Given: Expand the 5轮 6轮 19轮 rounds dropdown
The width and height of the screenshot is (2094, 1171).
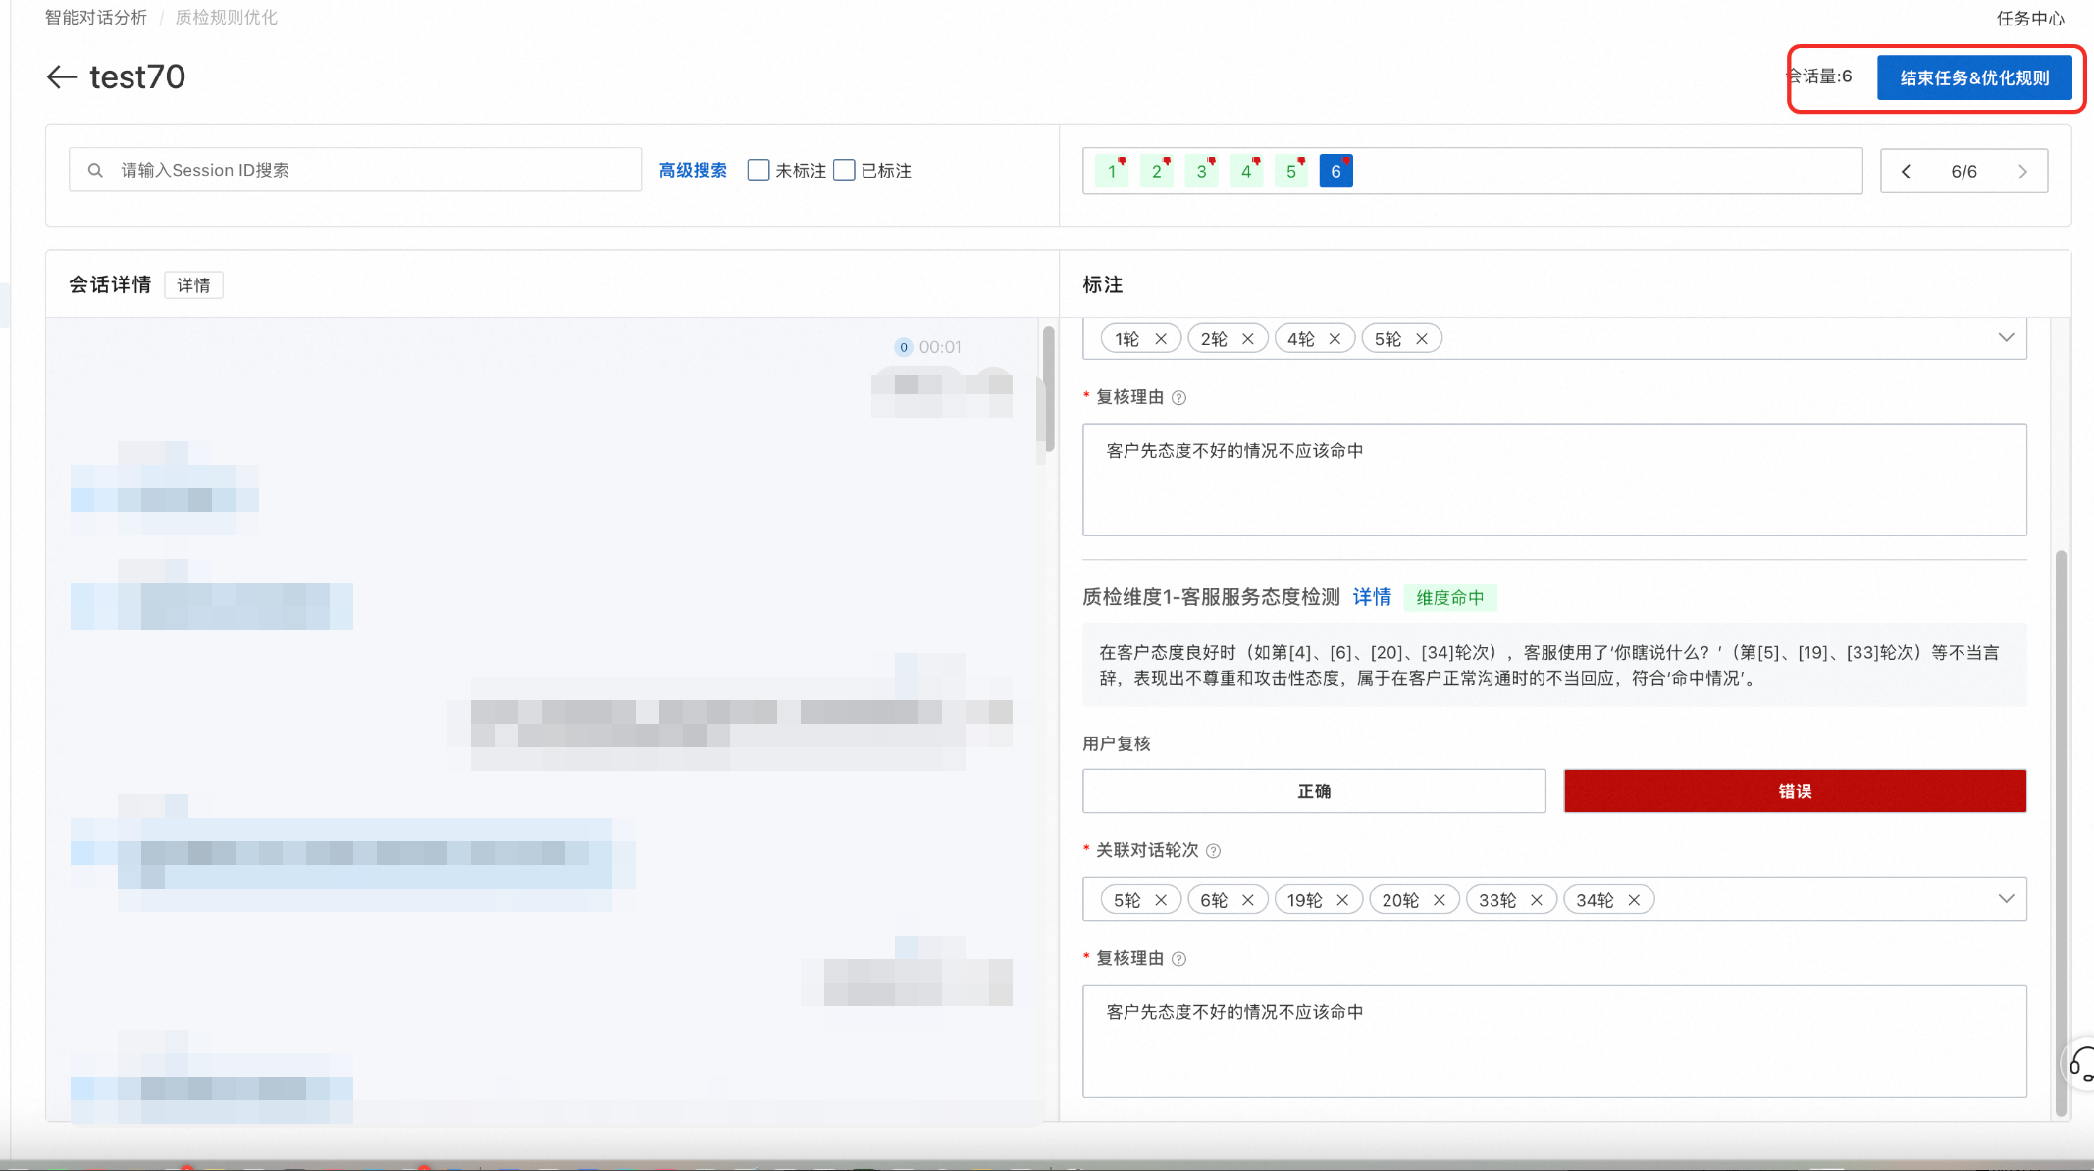Looking at the screenshot, I should (x=2006, y=899).
